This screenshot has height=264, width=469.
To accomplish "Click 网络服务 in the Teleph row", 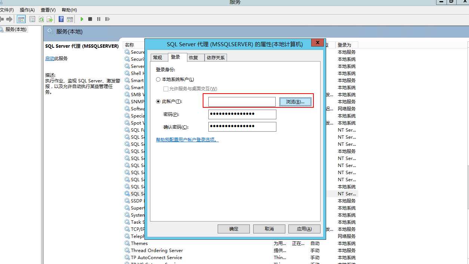I will (347, 236).
